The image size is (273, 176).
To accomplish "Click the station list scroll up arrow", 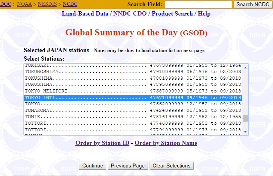I will (x=245, y=68).
